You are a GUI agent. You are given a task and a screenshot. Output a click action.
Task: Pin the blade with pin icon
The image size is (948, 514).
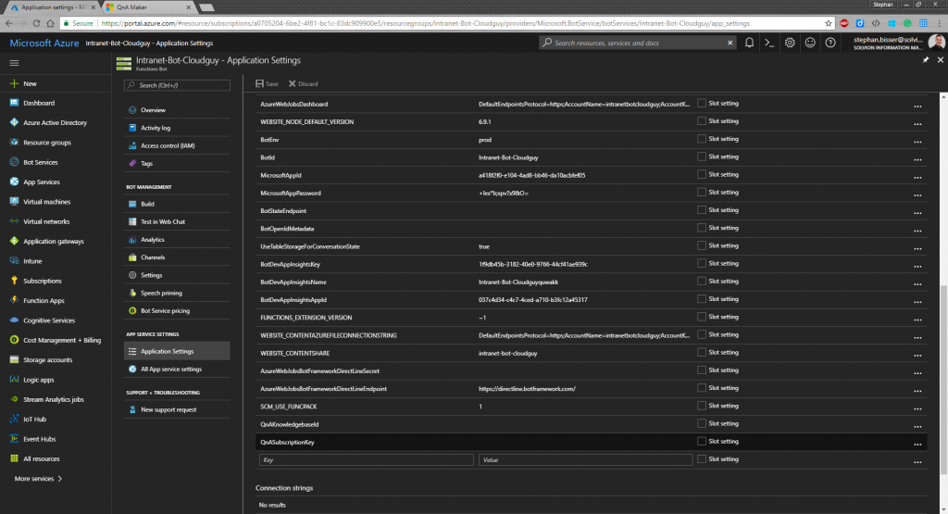926,60
